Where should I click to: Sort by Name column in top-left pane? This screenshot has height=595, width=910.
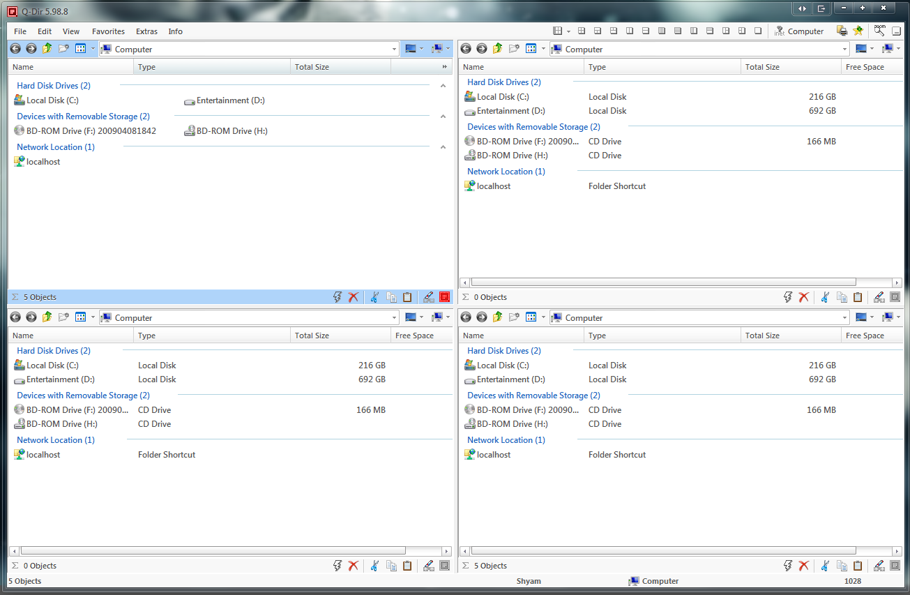tap(70, 67)
